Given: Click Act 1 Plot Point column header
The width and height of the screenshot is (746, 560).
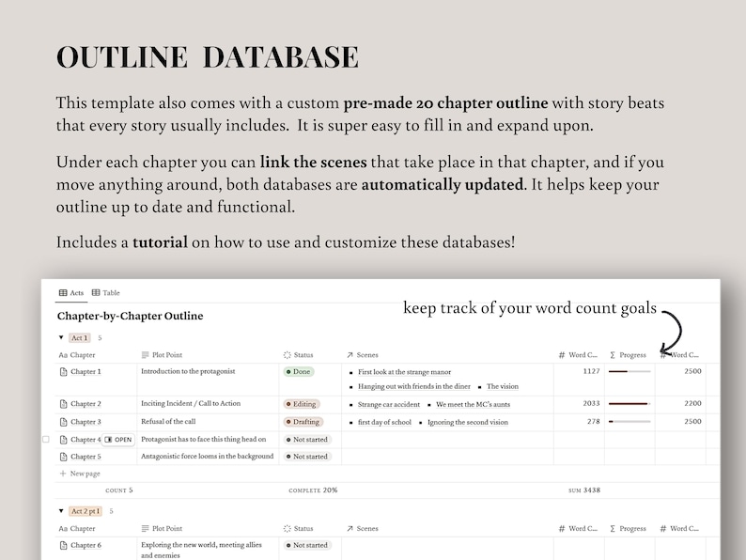Looking at the screenshot, I should tap(162, 355).
